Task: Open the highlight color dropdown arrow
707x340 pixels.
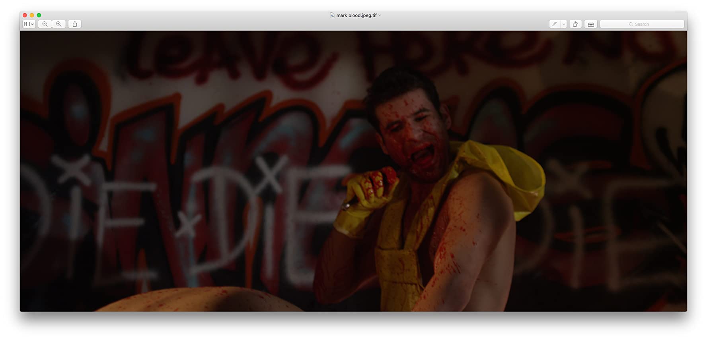Action: (564, 24)
